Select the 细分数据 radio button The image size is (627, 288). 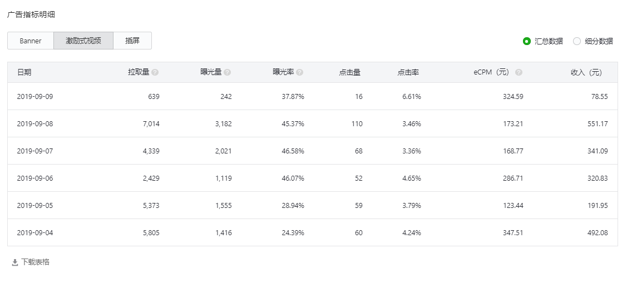click(576, 41)
